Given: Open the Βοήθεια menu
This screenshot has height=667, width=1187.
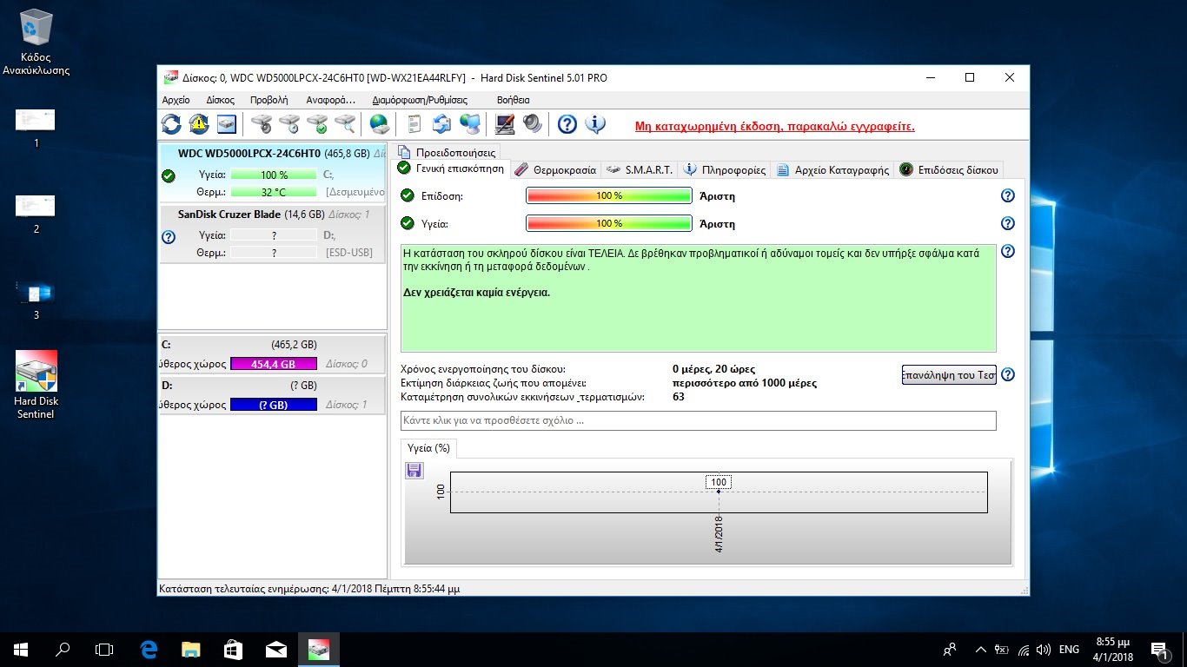Looking at the screenshot, I should pos(513,100).
